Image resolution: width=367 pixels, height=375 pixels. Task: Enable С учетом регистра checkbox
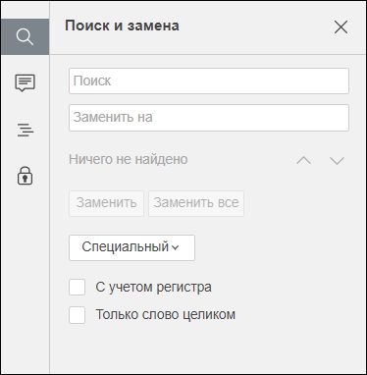point(78,288)
